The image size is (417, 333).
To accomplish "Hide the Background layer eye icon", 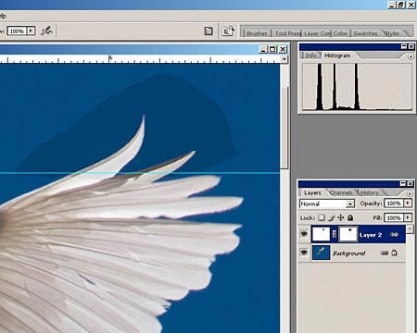I will pyautogui.click(x=304, y=253).
